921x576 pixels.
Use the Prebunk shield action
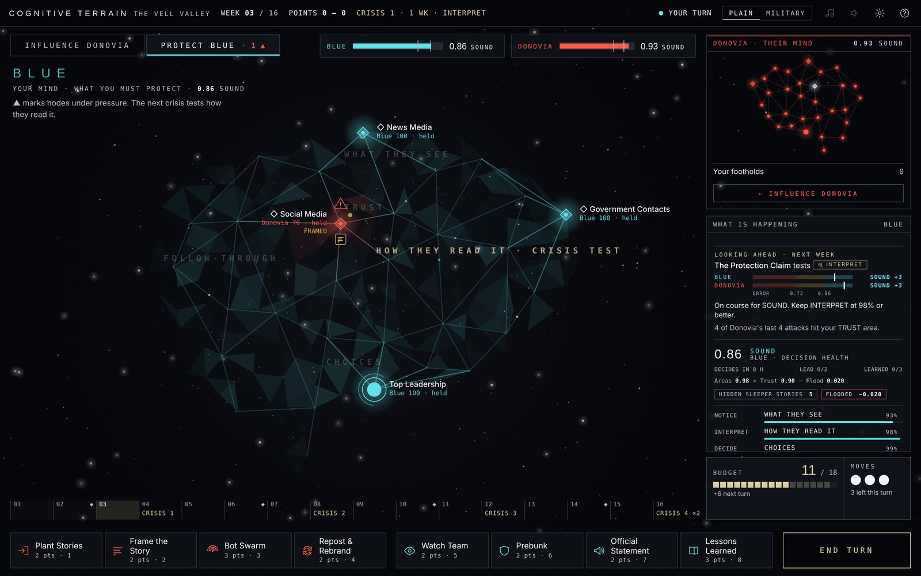[537, 550]
